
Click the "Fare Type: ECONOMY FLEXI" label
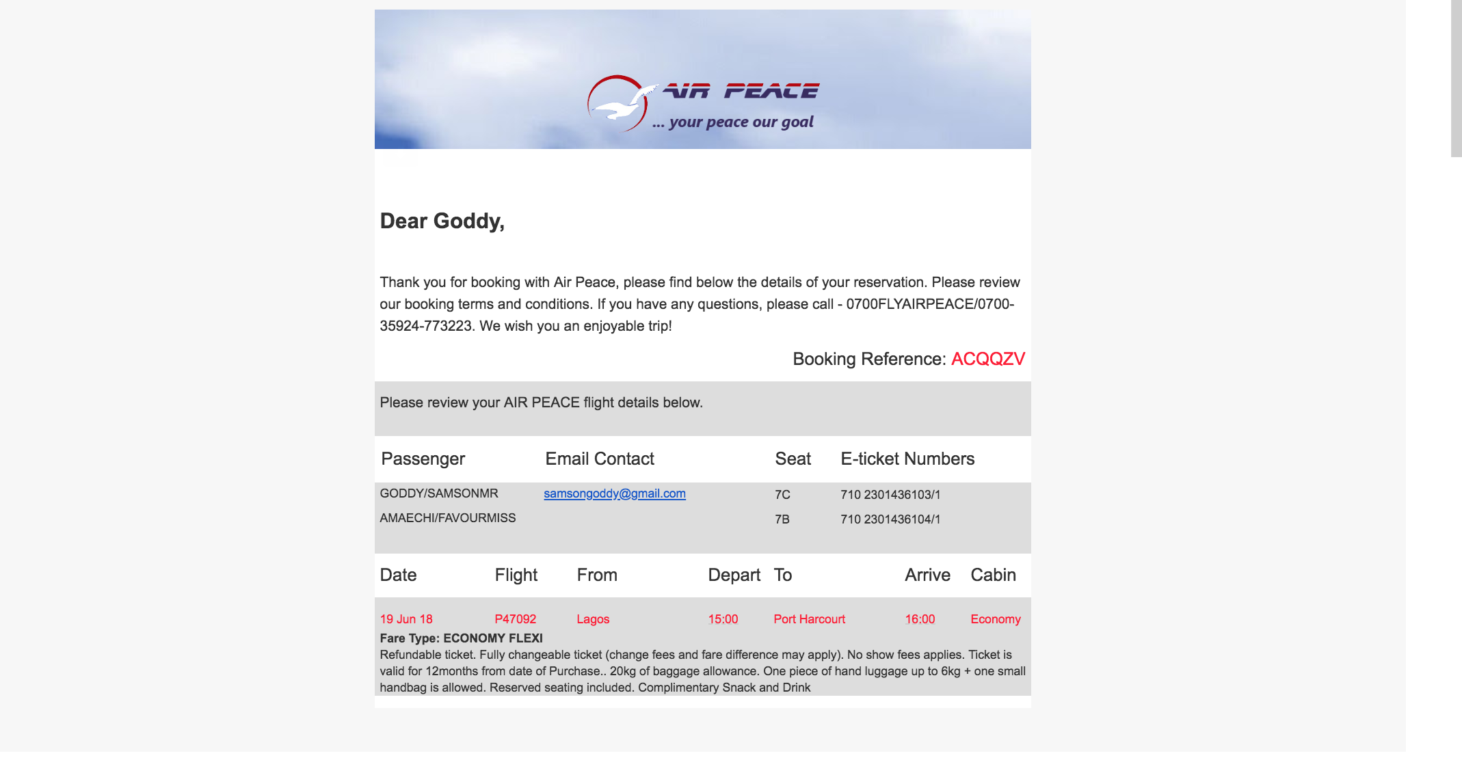[x=461, y=638]
